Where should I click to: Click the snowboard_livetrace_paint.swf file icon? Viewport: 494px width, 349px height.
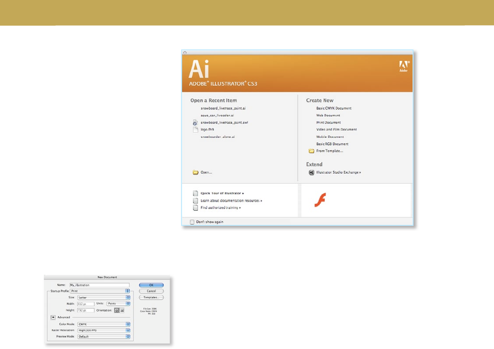pyautogui.click(x=195, y=122)
